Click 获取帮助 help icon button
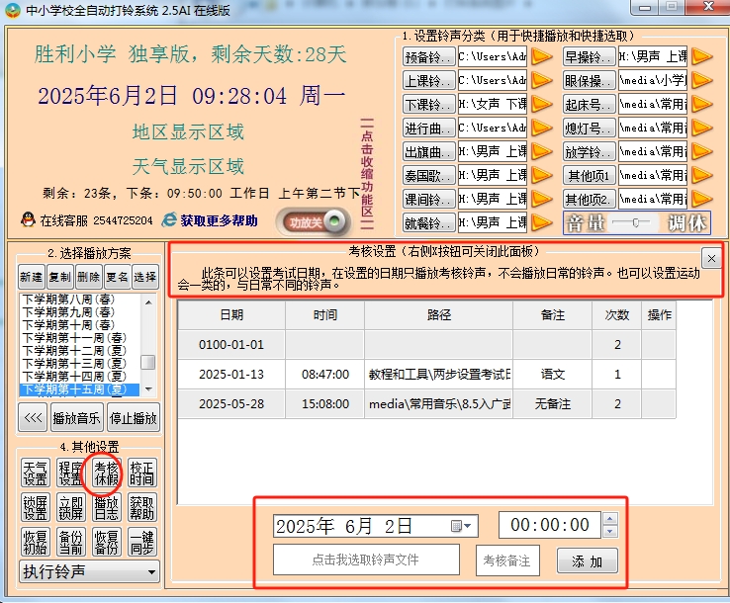 tap(142, 507)
